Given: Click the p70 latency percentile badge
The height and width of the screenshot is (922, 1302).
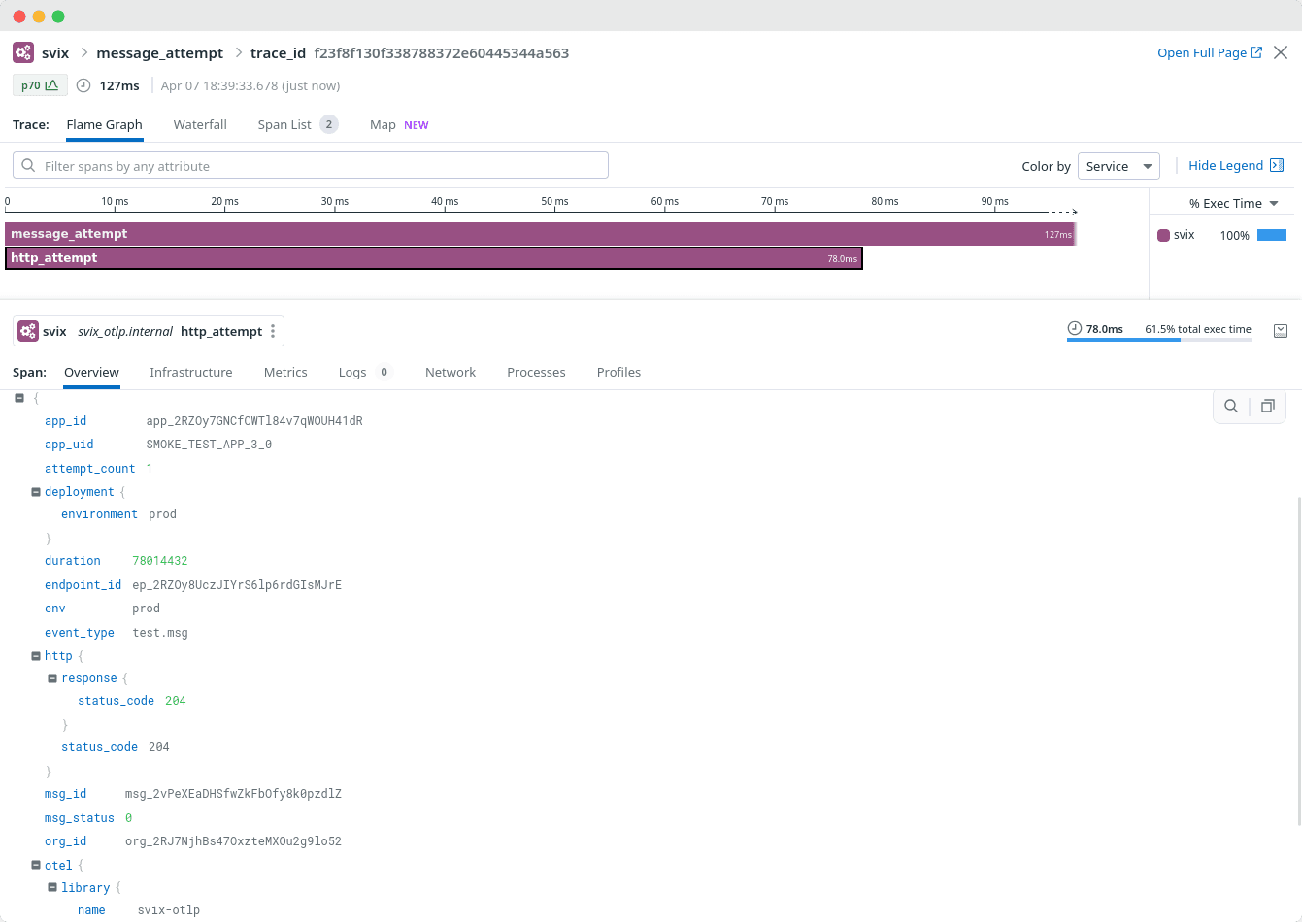Looking at the screenshot, I should coord(40,85).
